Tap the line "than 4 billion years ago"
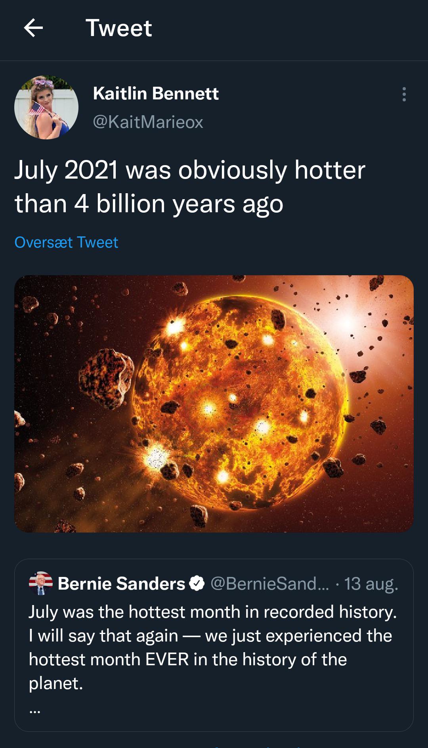 click(x=149, y=204)
